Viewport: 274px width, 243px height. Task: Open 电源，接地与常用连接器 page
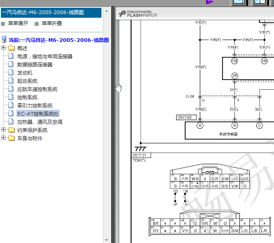[x=45, y=56]
